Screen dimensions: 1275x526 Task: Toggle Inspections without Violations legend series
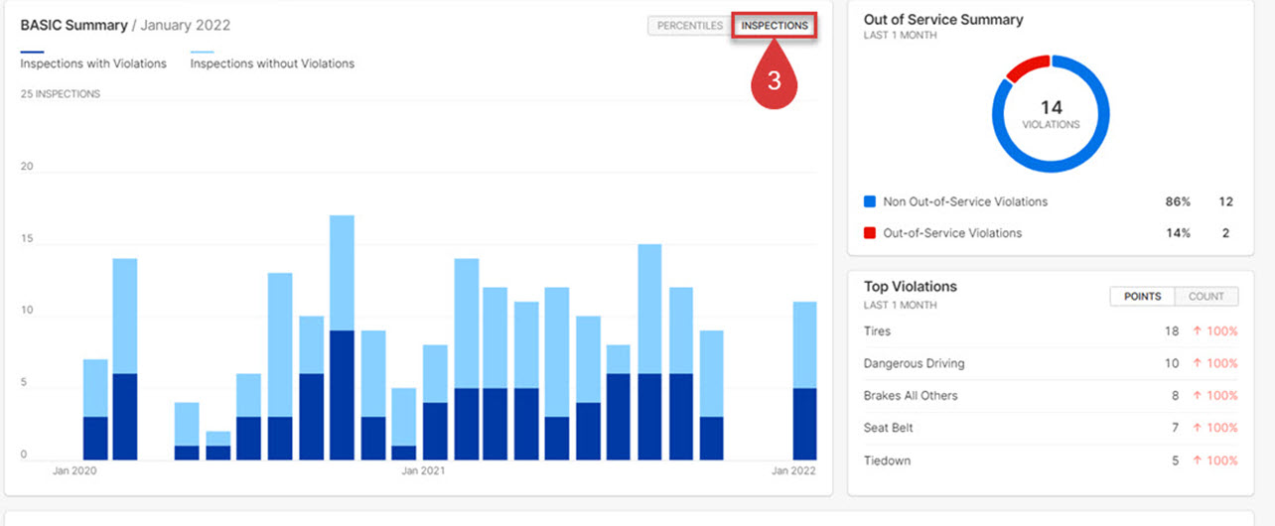click(271, 64)
